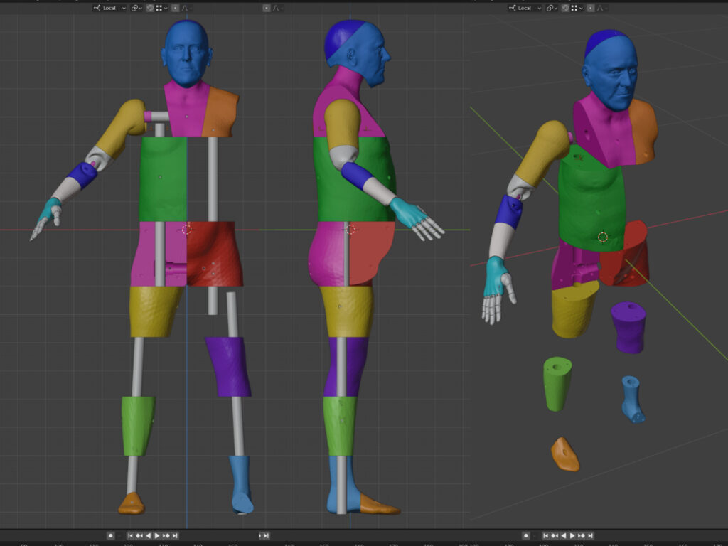Click auto-keying record dot in right timeline
Image resolution: width=728 pixels, height=546 pixels.
coord(526,535)
